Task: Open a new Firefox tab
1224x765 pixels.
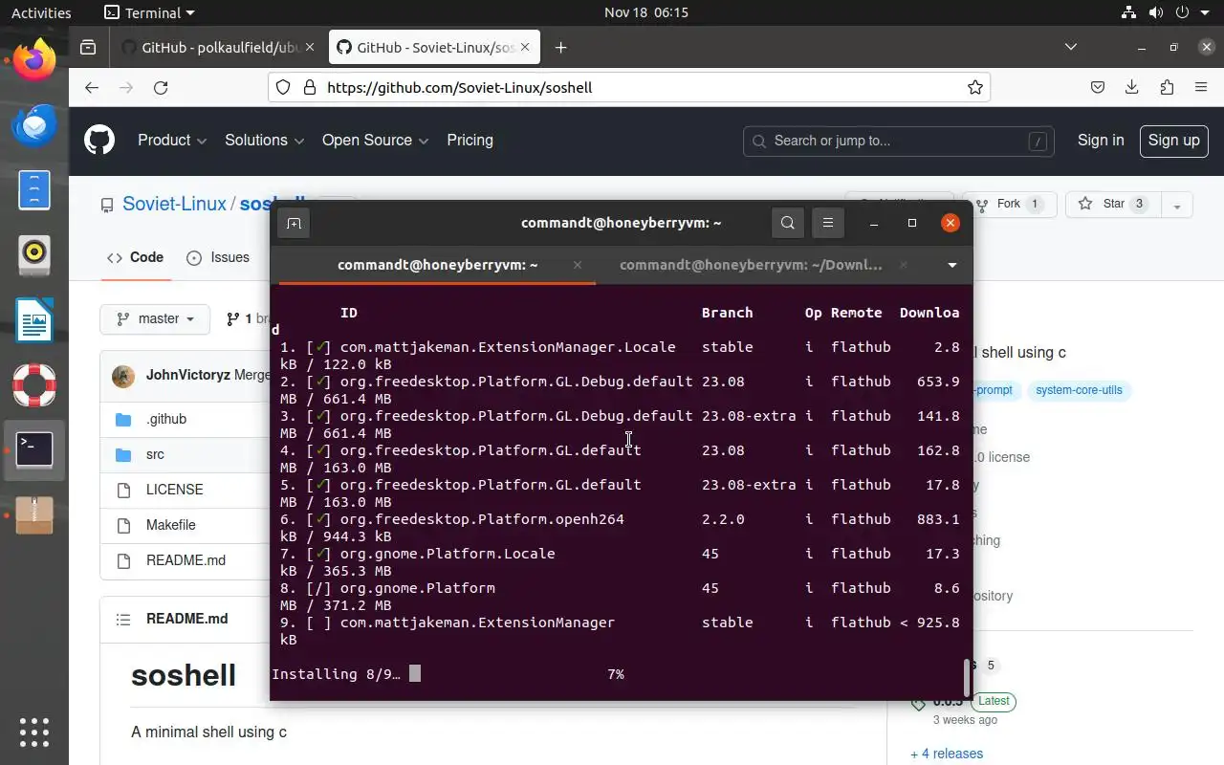Action: [x=561, y=47]
